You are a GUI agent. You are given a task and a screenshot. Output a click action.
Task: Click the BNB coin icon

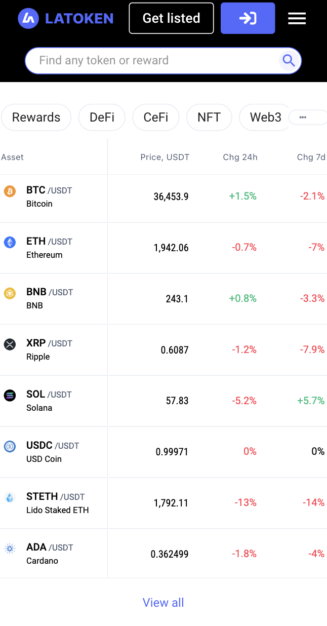pyautogui.click(x=10, y=293)
